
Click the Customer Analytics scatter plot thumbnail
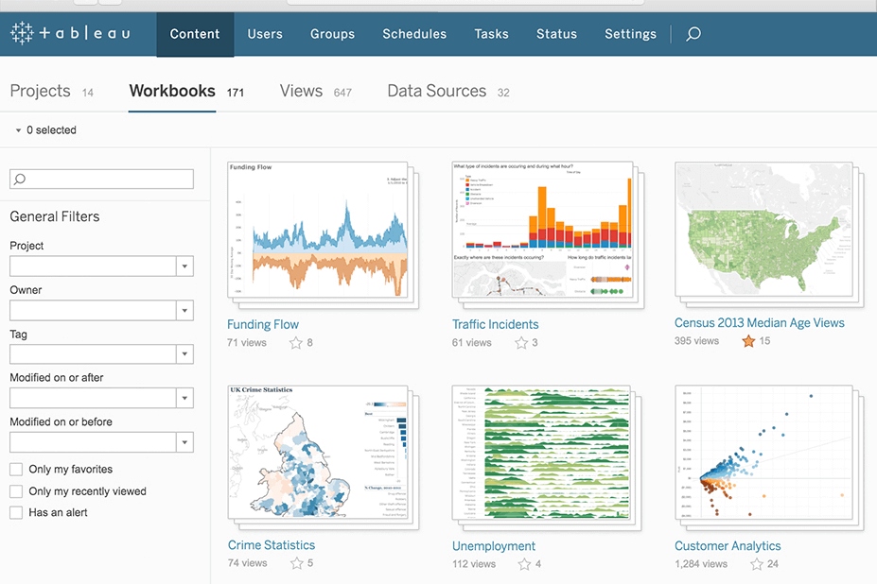764,452
